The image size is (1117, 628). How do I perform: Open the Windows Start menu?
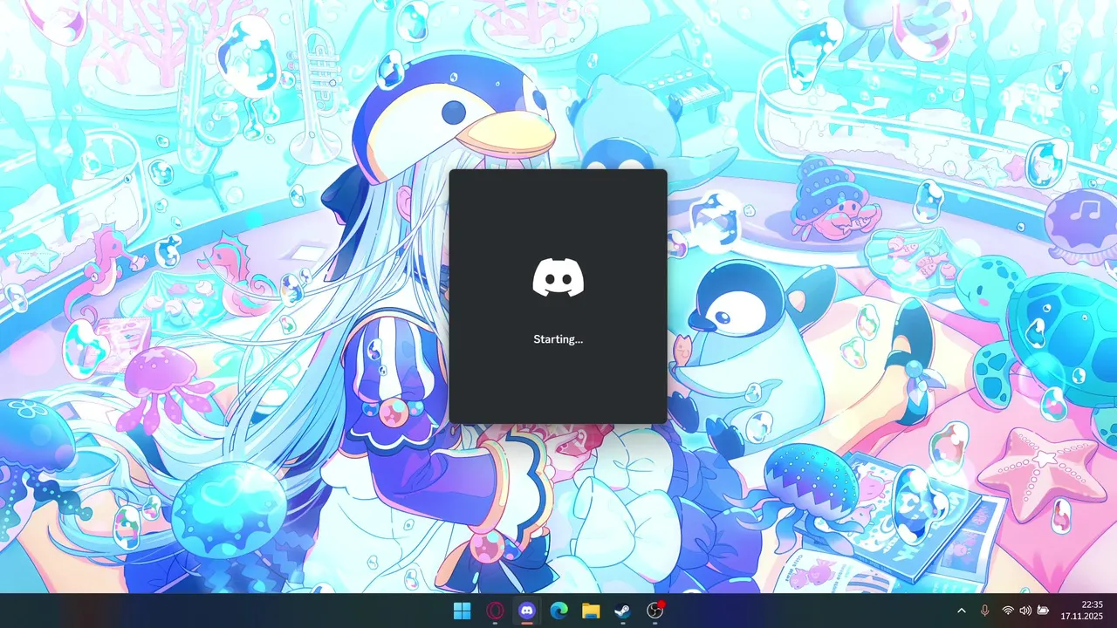463,611
